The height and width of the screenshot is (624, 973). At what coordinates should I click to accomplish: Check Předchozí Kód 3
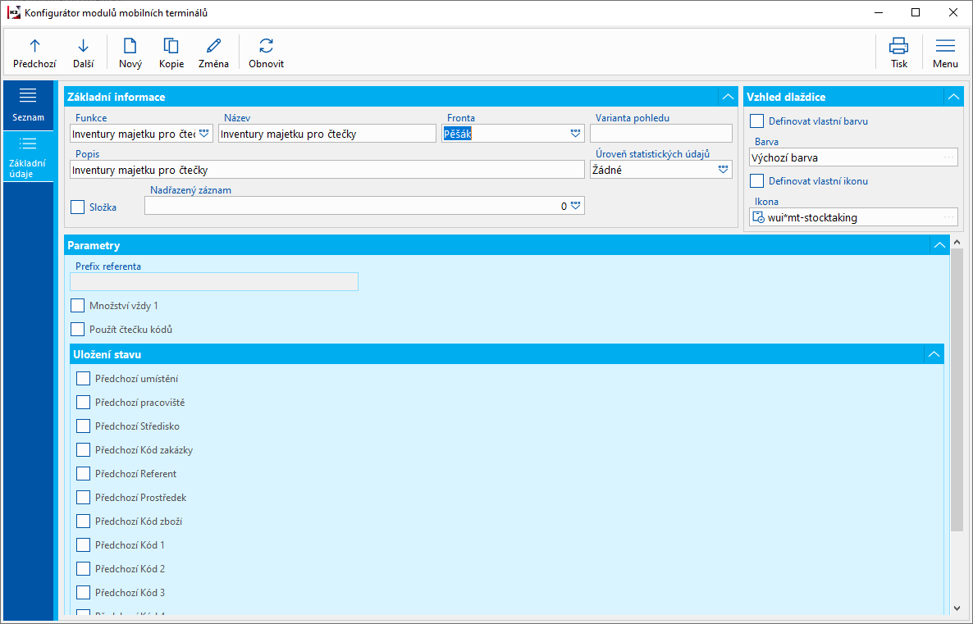point(83,592)
